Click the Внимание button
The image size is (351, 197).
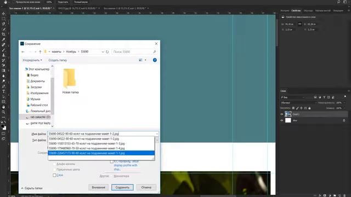coord(98,187)
